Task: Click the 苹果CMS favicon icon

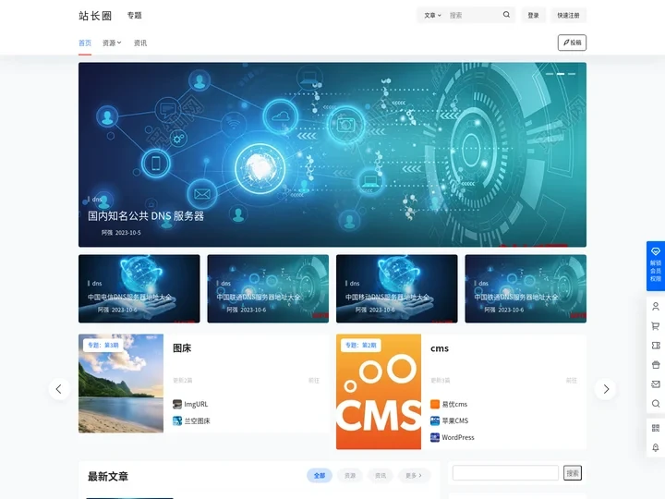Action: click(435, 420)
